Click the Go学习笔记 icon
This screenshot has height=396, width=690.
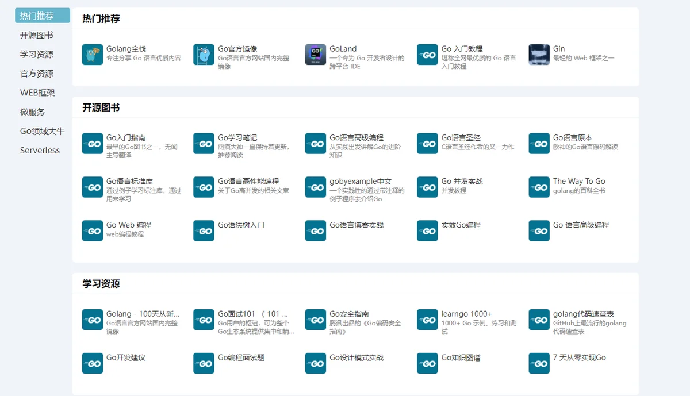click(x=204, y=144)
